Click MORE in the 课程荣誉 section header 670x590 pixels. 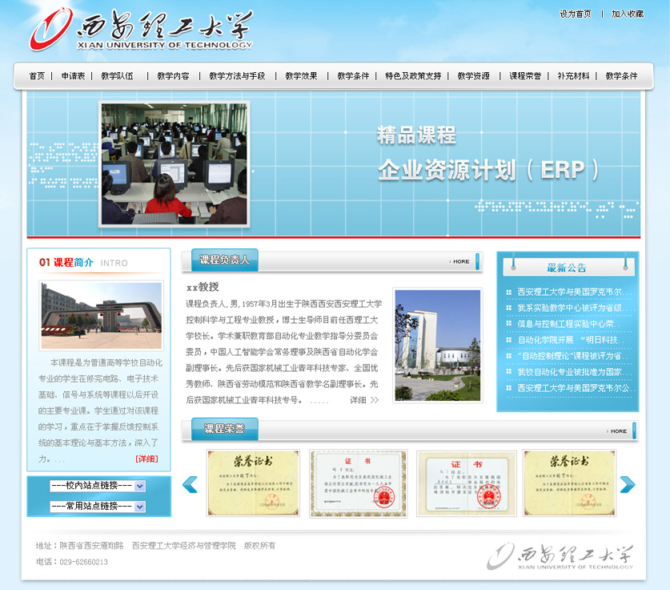click(x=618, y=431)
